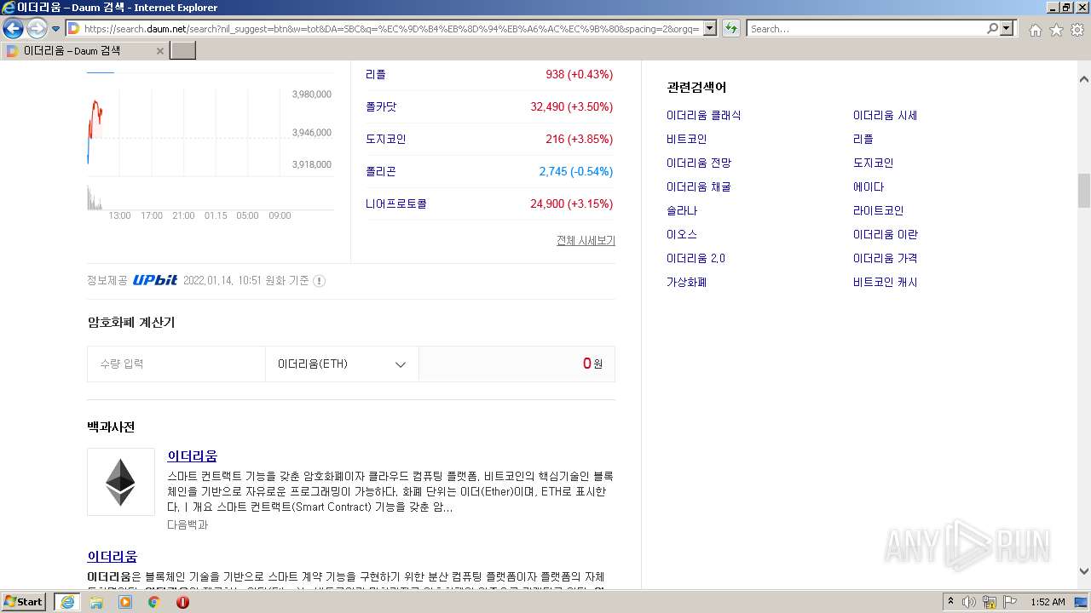Expand the address bar autocomplete dropdown
The width and height of the screenshot is (1091, 613).
[x=709, y=29]
